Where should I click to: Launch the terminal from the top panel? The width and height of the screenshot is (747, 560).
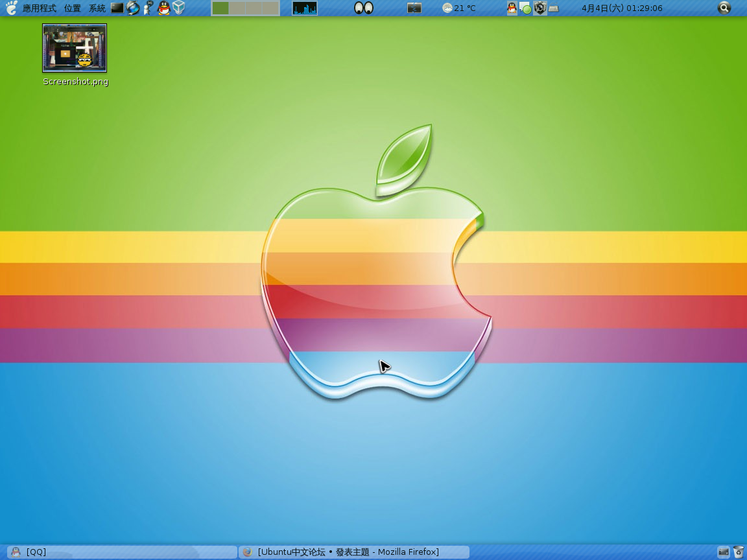[x=117, y=8]
